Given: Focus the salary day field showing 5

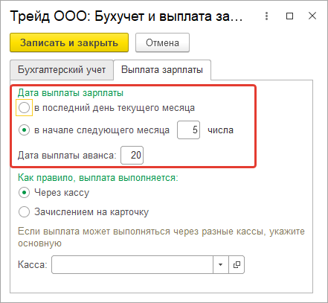Looking at the screenshot, I should point(188,130).
